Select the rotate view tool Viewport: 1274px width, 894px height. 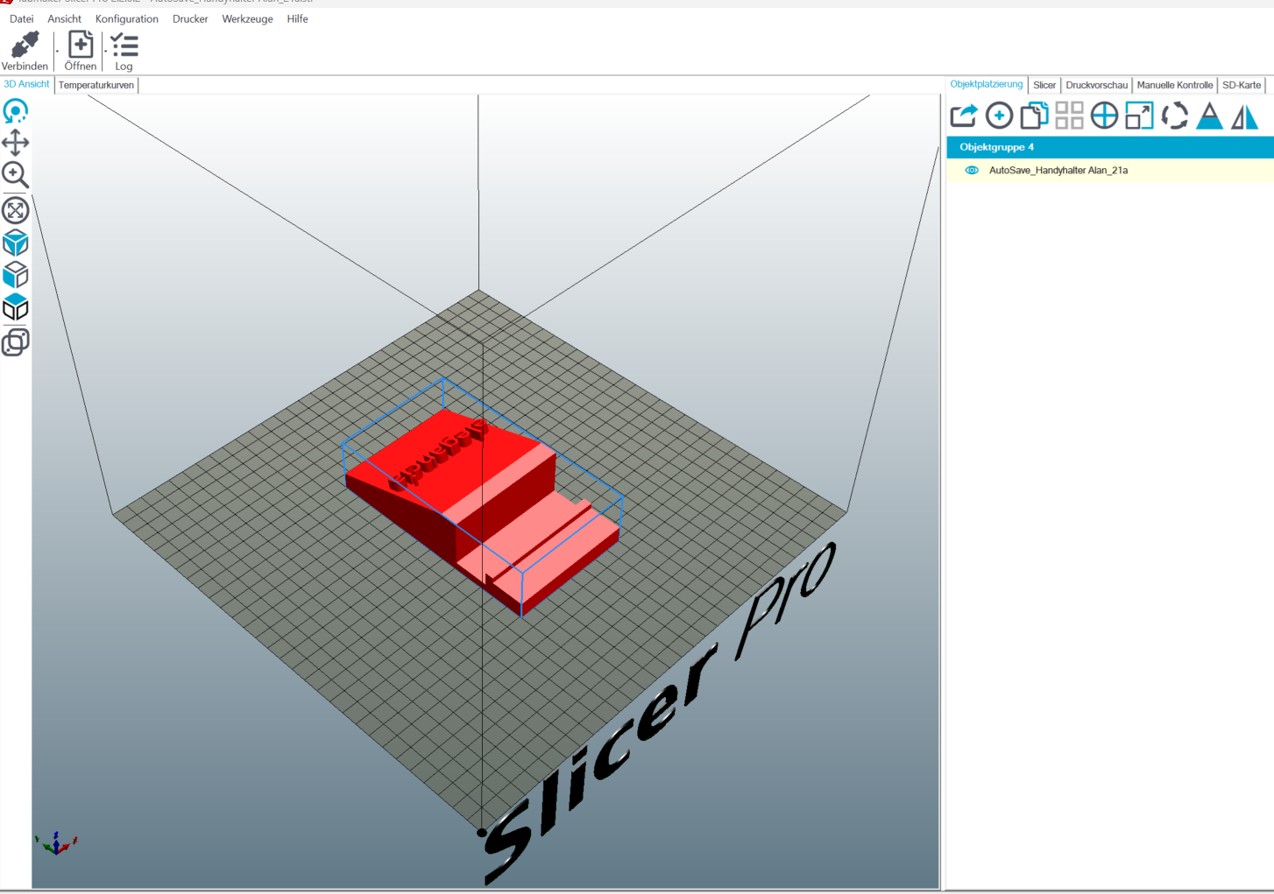(x=16, y=111)
